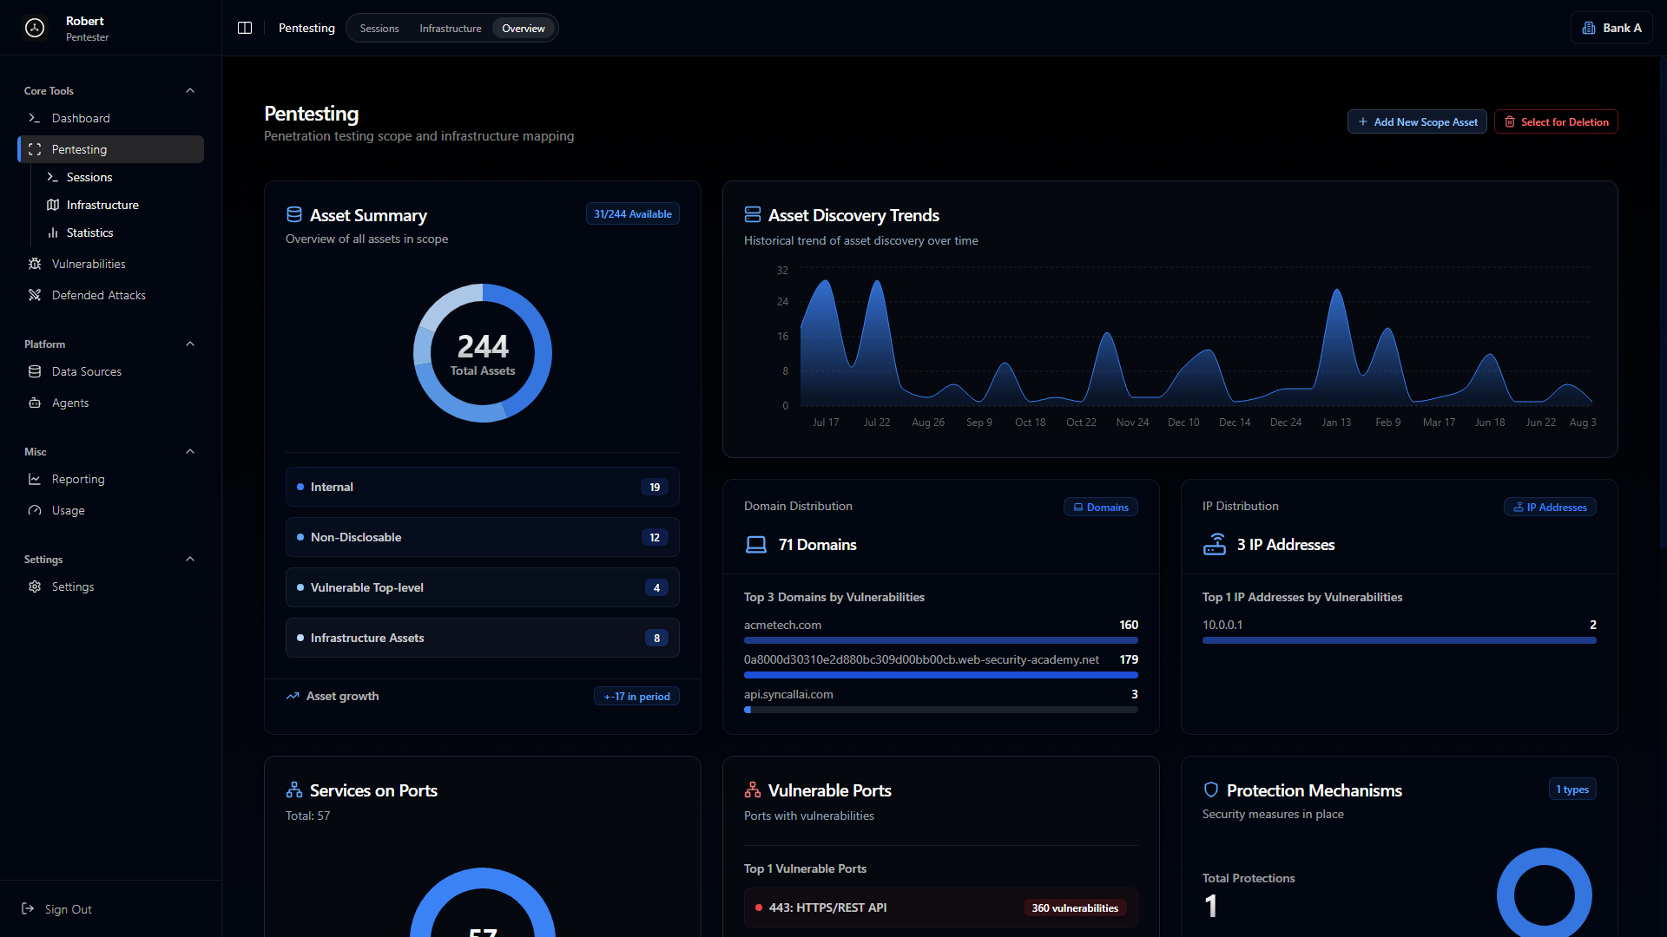
Task: Collapse the Platform section chevron
Action: (190, 344)
